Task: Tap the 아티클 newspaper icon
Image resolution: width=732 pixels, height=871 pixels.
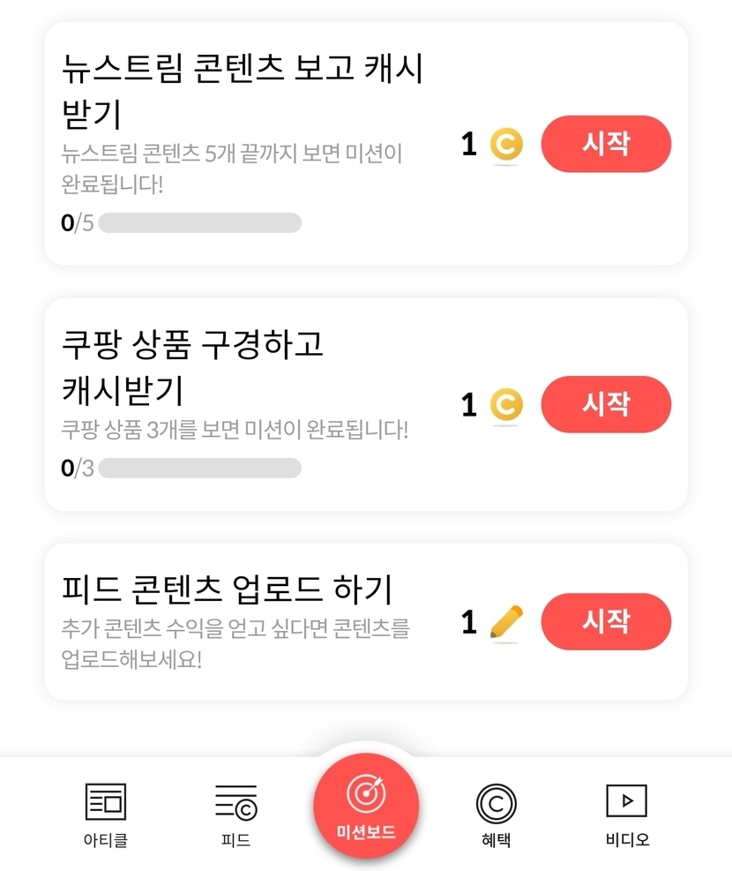Action: point(106,801)
